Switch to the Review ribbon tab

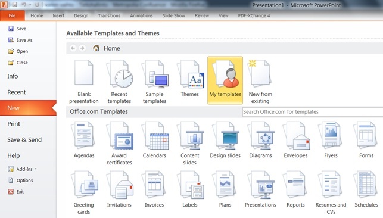pyautogui.click(x=202, y=15)
